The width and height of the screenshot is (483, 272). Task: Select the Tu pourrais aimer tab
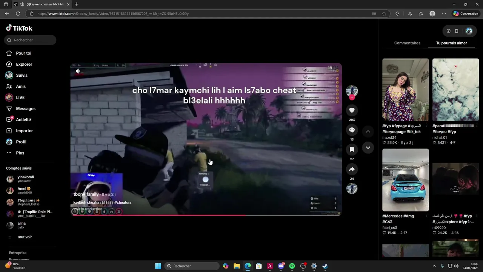point(451,43)
